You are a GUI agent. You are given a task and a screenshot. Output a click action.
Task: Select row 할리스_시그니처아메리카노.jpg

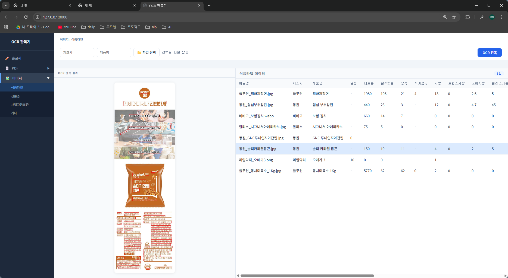click(x=372, y=127)
